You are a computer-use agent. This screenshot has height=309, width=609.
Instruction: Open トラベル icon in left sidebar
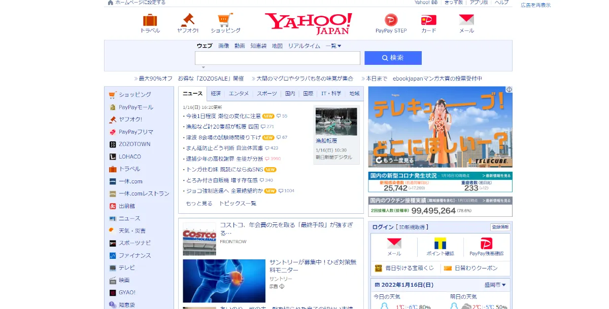[x=113, y=169]
